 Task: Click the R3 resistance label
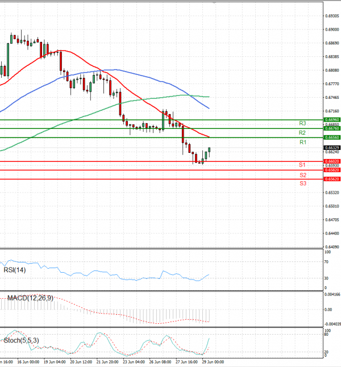point(302,123)
